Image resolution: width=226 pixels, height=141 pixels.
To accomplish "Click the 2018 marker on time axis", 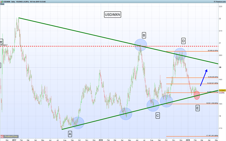I will [x=101, y=140].
